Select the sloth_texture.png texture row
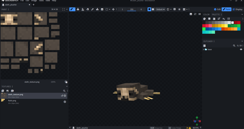This screenshot has height=129, width=244. (x=34, y=96)
